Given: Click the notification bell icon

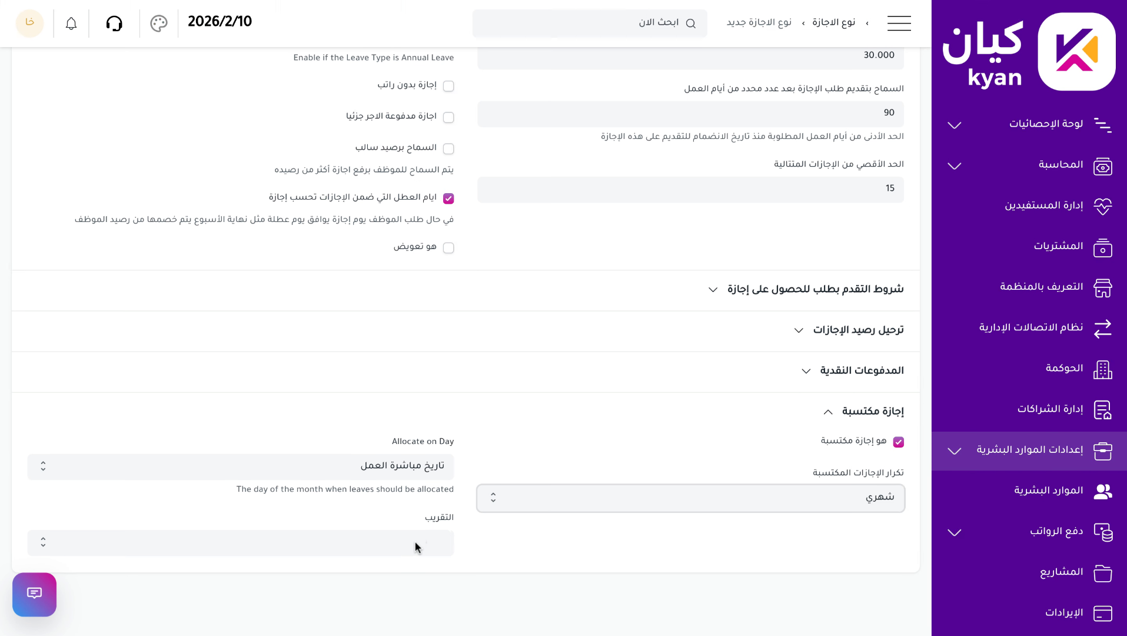Looking at the screenshot, I should 71,24.
